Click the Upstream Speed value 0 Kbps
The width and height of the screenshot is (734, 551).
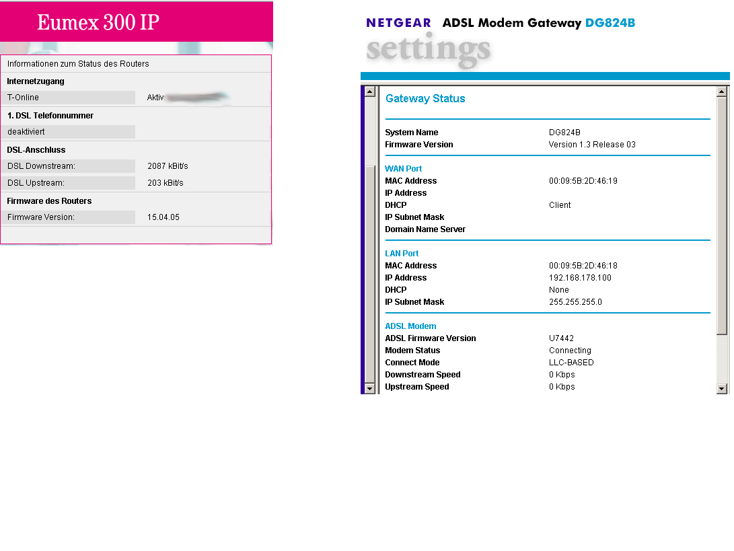[x=562, y=387]
